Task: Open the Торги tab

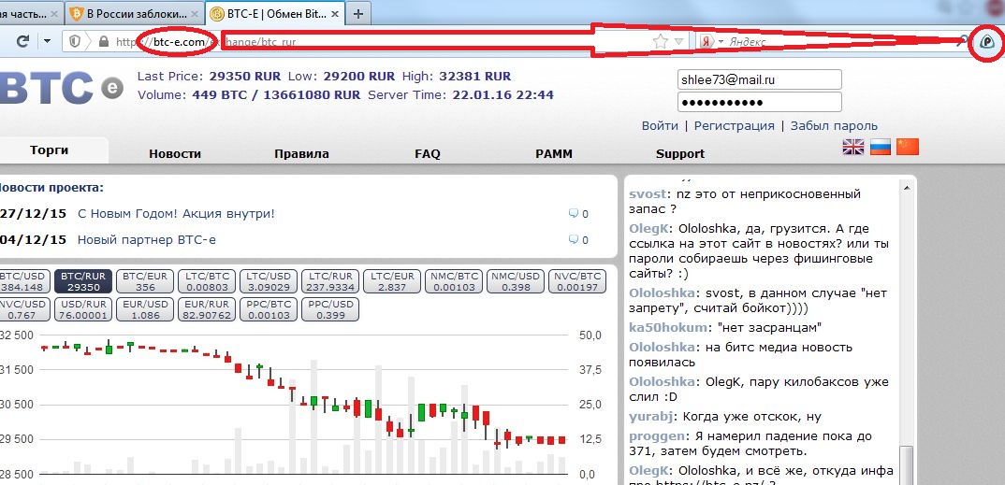Action: pyautogui.click(x=50, y=151)
